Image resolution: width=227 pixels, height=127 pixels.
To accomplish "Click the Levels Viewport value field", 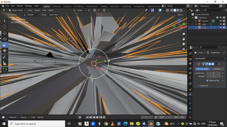I will (x=213, y=73).
